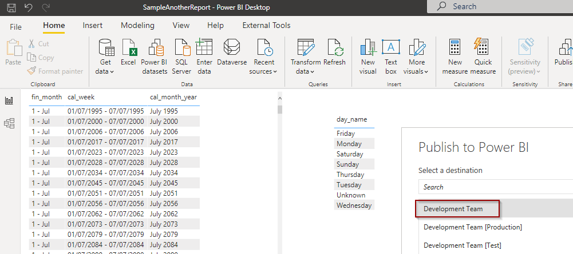Image resolution: width=573 pixels, height=254 pixels.
Task: Expand Recent sources dropdown
Action: (263, 57)
